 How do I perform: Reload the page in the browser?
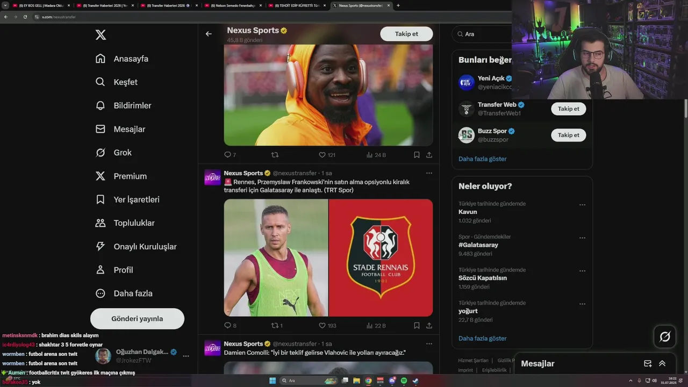pos(25,17)
